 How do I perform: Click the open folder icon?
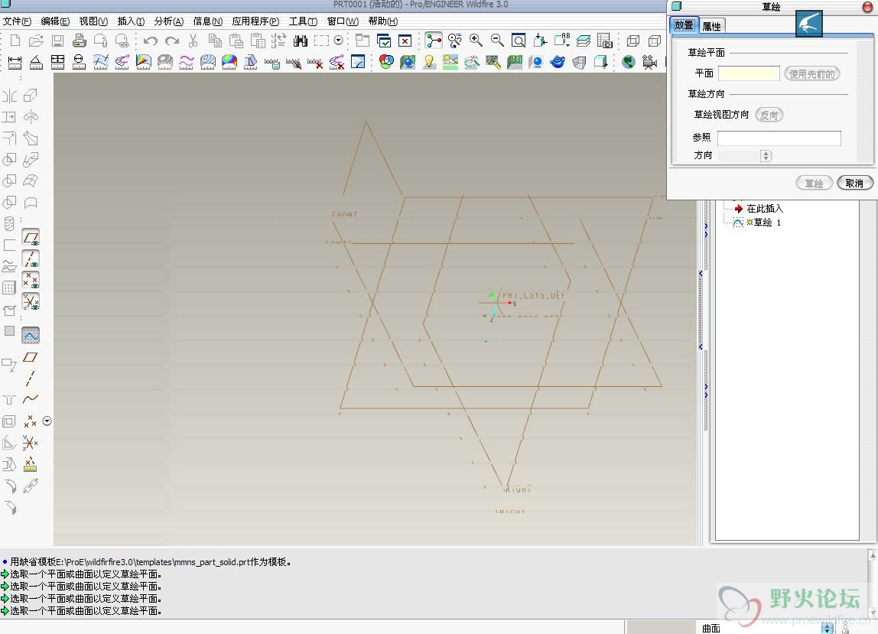point(36,41)
